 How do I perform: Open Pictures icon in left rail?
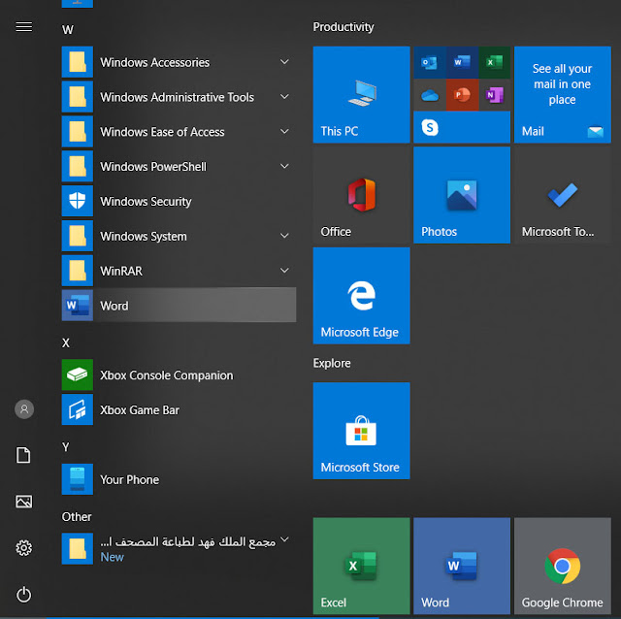tap(23, 502)
